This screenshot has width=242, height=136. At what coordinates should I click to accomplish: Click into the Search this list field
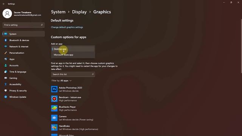[73, 74]
